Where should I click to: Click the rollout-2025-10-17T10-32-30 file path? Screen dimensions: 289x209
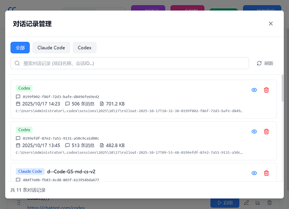click(129, 111)
